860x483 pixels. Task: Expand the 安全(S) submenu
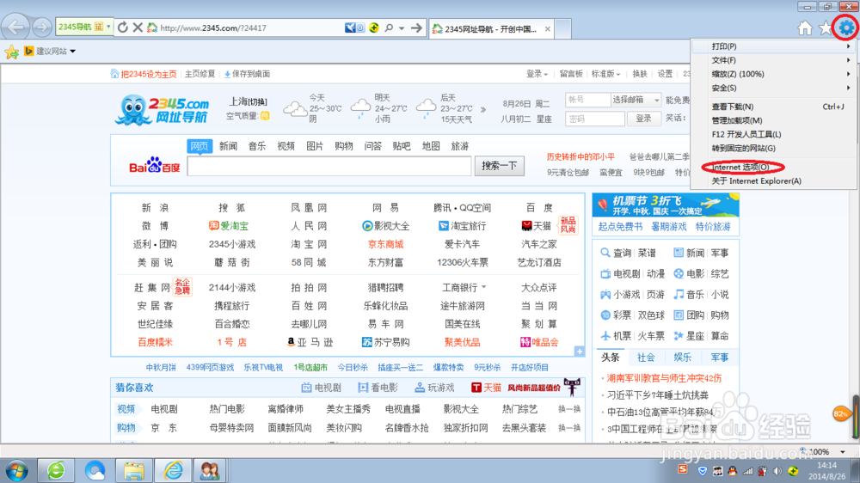[x=773, y=88]
